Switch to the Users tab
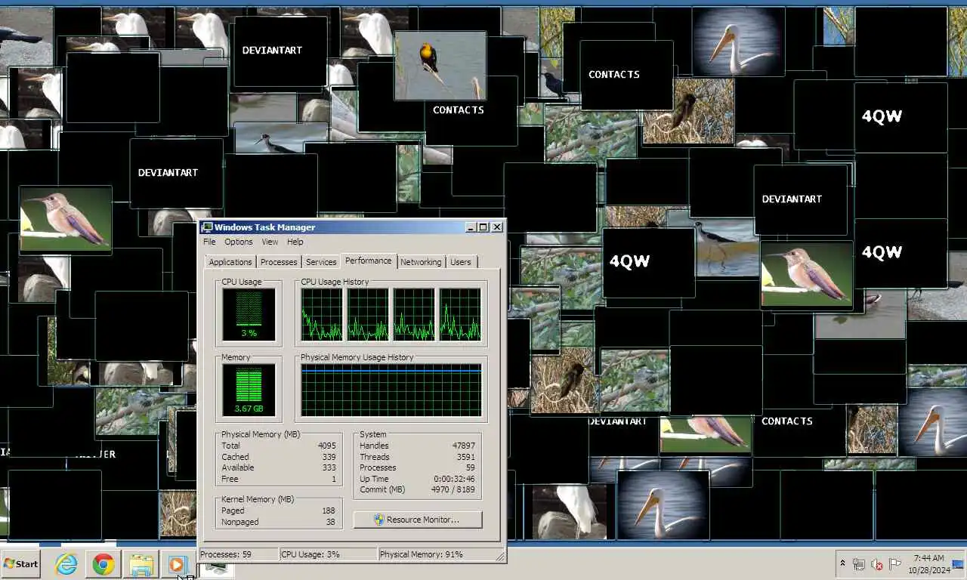967x580 pixels. coord(461,262)
